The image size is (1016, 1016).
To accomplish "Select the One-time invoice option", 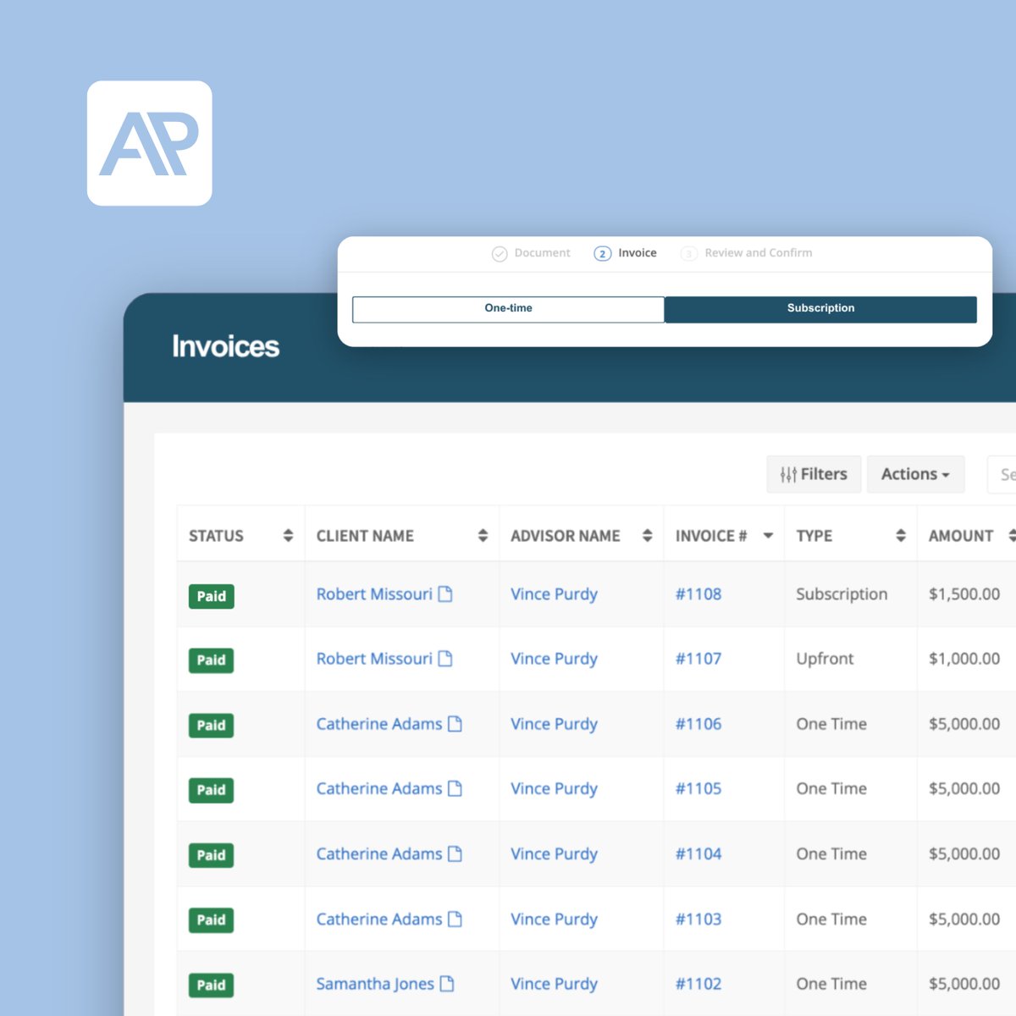I will 508,309.
